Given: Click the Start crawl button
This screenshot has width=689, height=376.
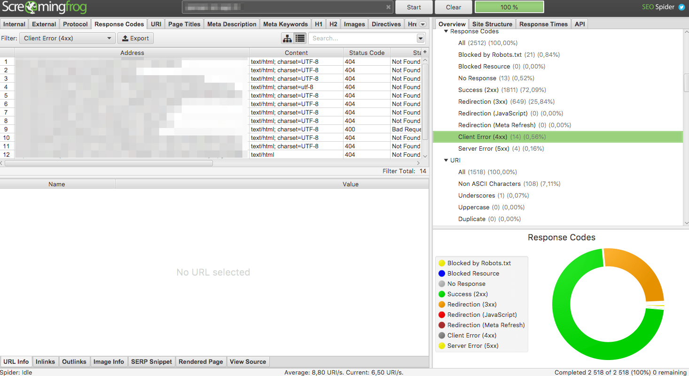Looking at the screenshot, I should click(x=414, y=8).
